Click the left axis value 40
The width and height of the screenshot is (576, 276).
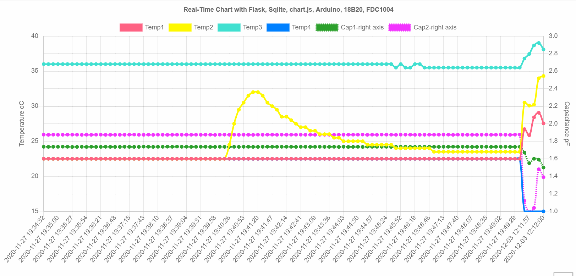35,36
